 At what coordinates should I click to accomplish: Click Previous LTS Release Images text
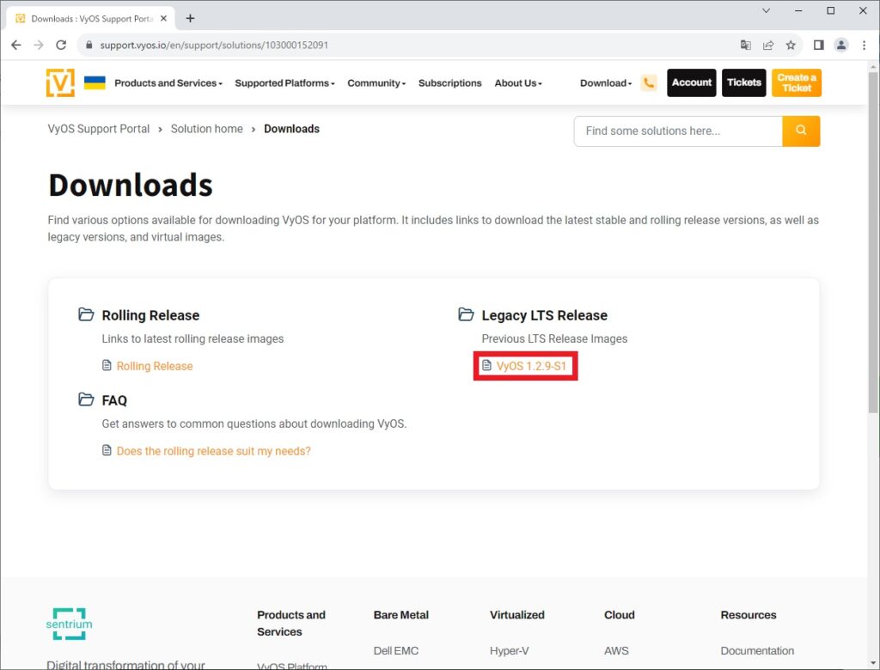(554, 339)
